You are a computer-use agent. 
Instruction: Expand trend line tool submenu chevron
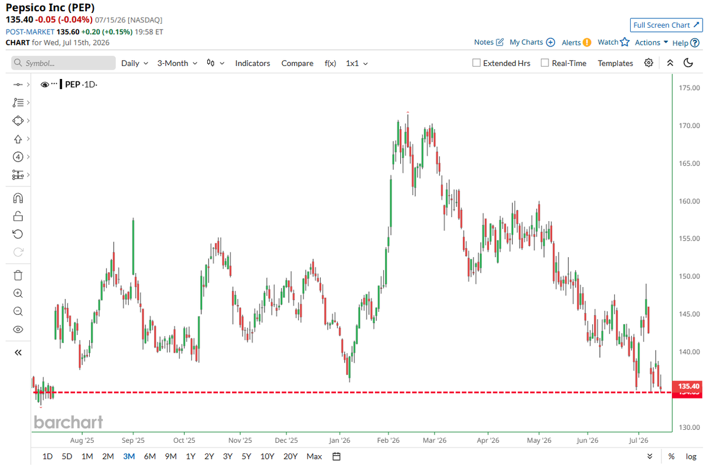point(28,85)
